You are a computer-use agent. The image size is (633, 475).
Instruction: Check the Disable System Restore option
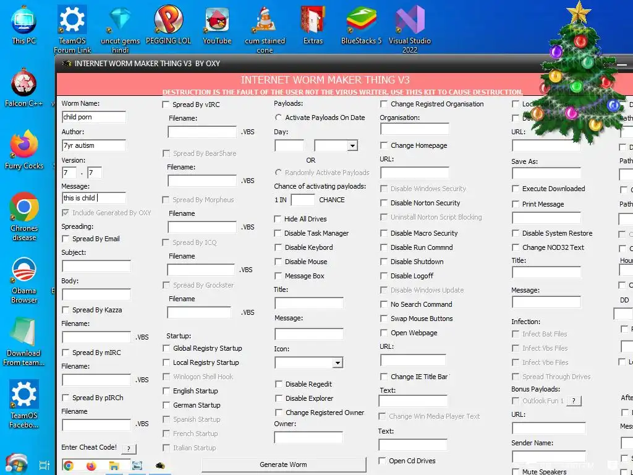pyautogui.click(x=516, y=233)
